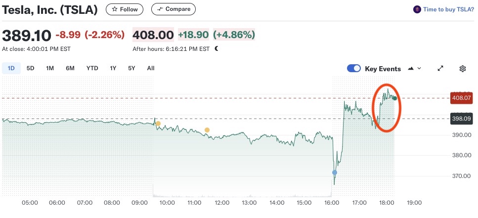The width and height of the screenshot is (478, 218).
Task: Click the purple icon beside Time to buy TSLA
Action: (x=417, y=9)
